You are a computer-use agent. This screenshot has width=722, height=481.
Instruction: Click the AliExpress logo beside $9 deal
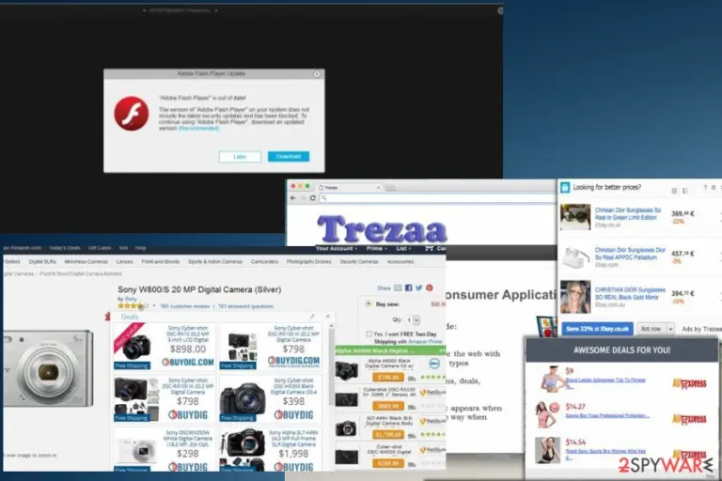(689, 383)
